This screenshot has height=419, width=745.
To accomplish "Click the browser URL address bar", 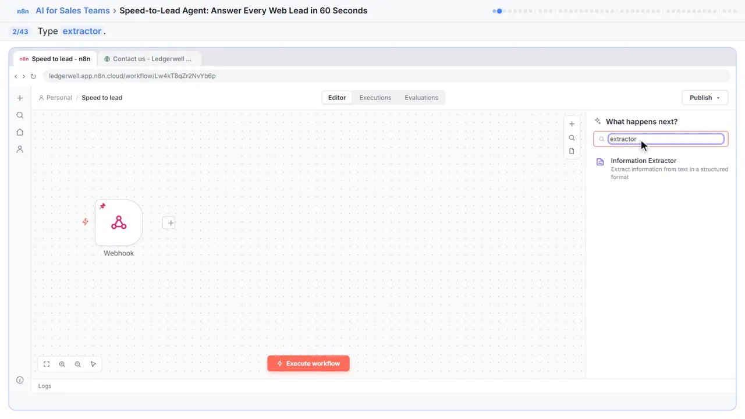I will [386, 76].
